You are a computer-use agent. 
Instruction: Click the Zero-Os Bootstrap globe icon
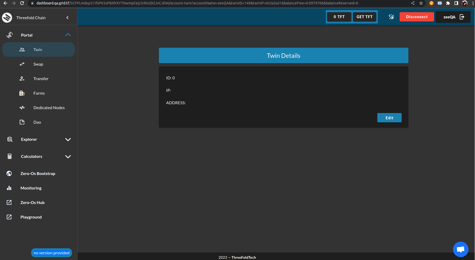(x=9, y=173)
